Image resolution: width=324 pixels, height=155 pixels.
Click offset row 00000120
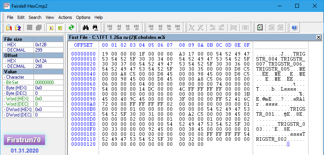point(84,144)
